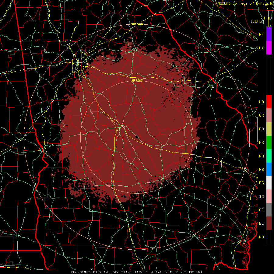The width and height of the screenshot is (274, 274).
Task: Click the RF legend label
Action: pos(262,34)
